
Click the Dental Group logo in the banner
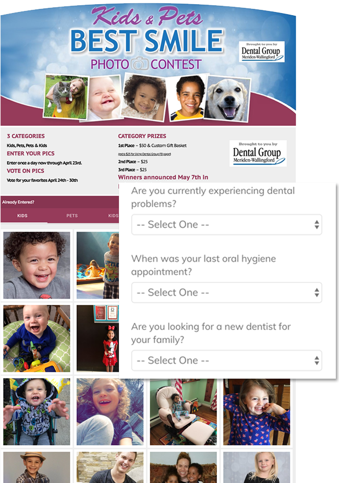[x=261, y=52]
